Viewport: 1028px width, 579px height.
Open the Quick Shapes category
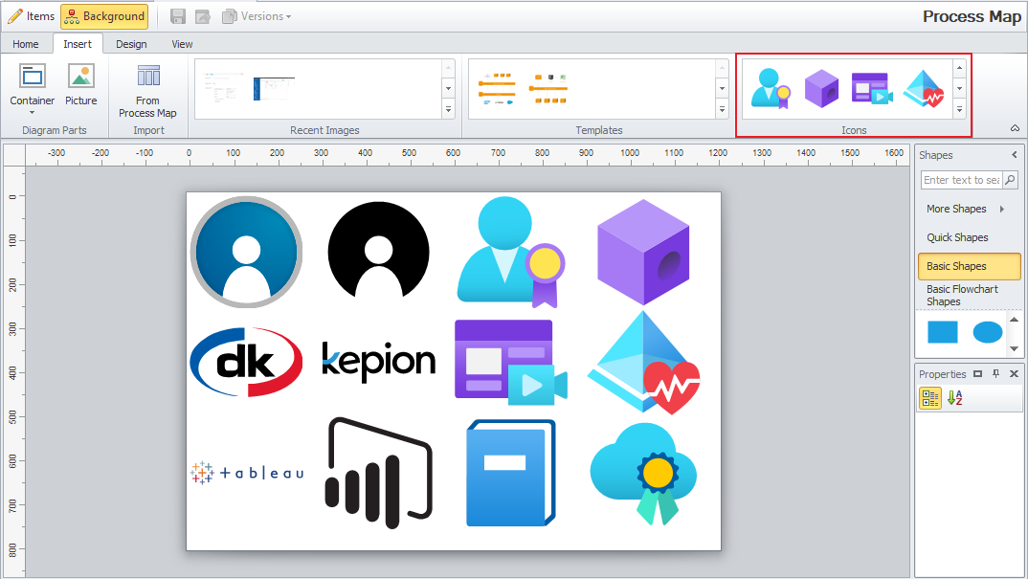969,237
